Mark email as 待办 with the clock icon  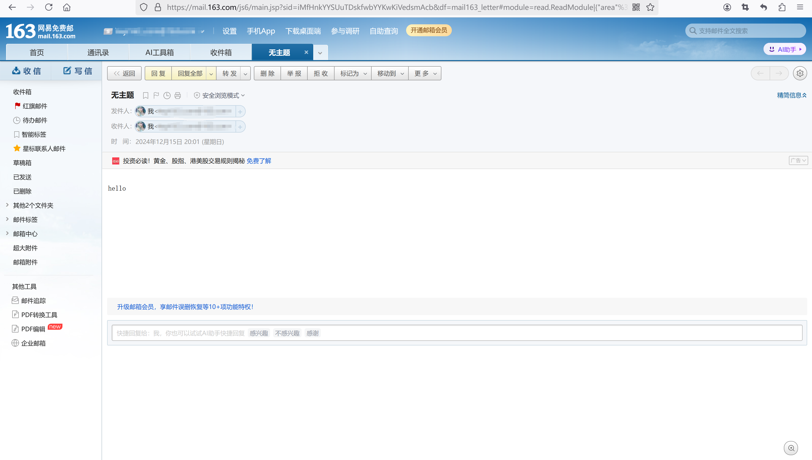click(167, 95)
